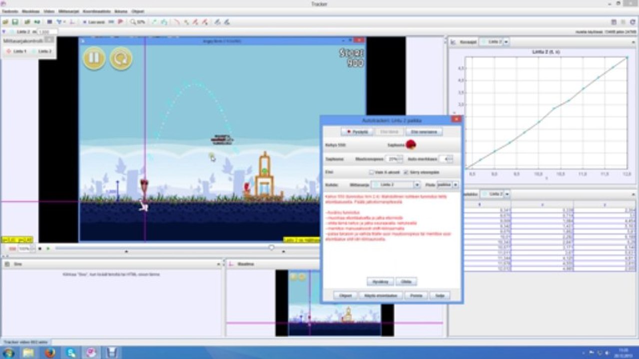Open the Tiedosto menu
Viewport: 639px width, 359px height.
tap(10, 10)
